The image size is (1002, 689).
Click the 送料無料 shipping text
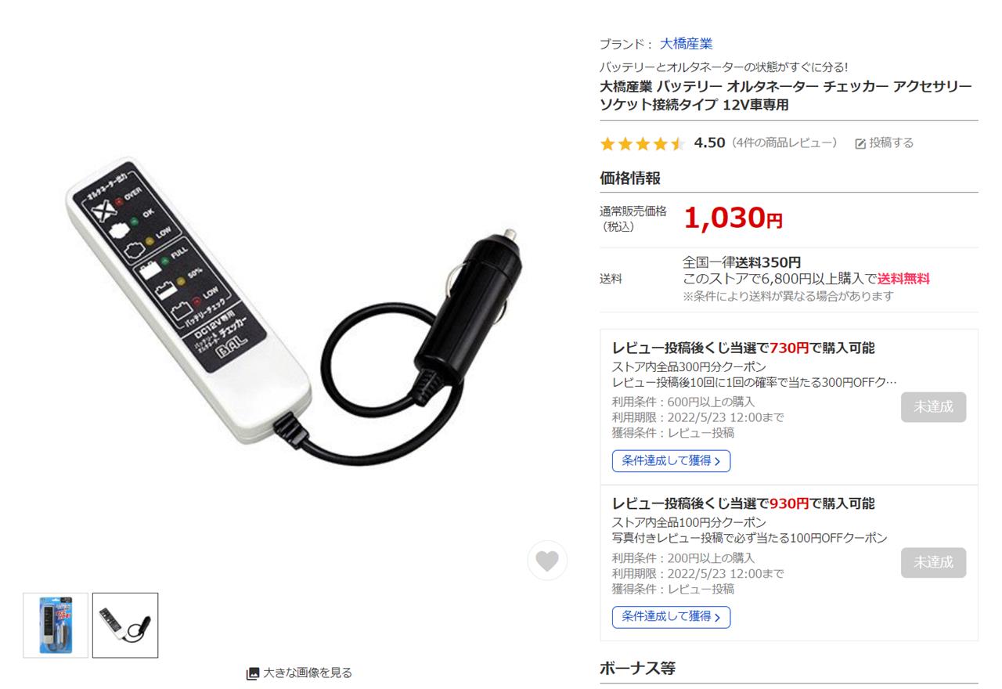coord(903,279)
